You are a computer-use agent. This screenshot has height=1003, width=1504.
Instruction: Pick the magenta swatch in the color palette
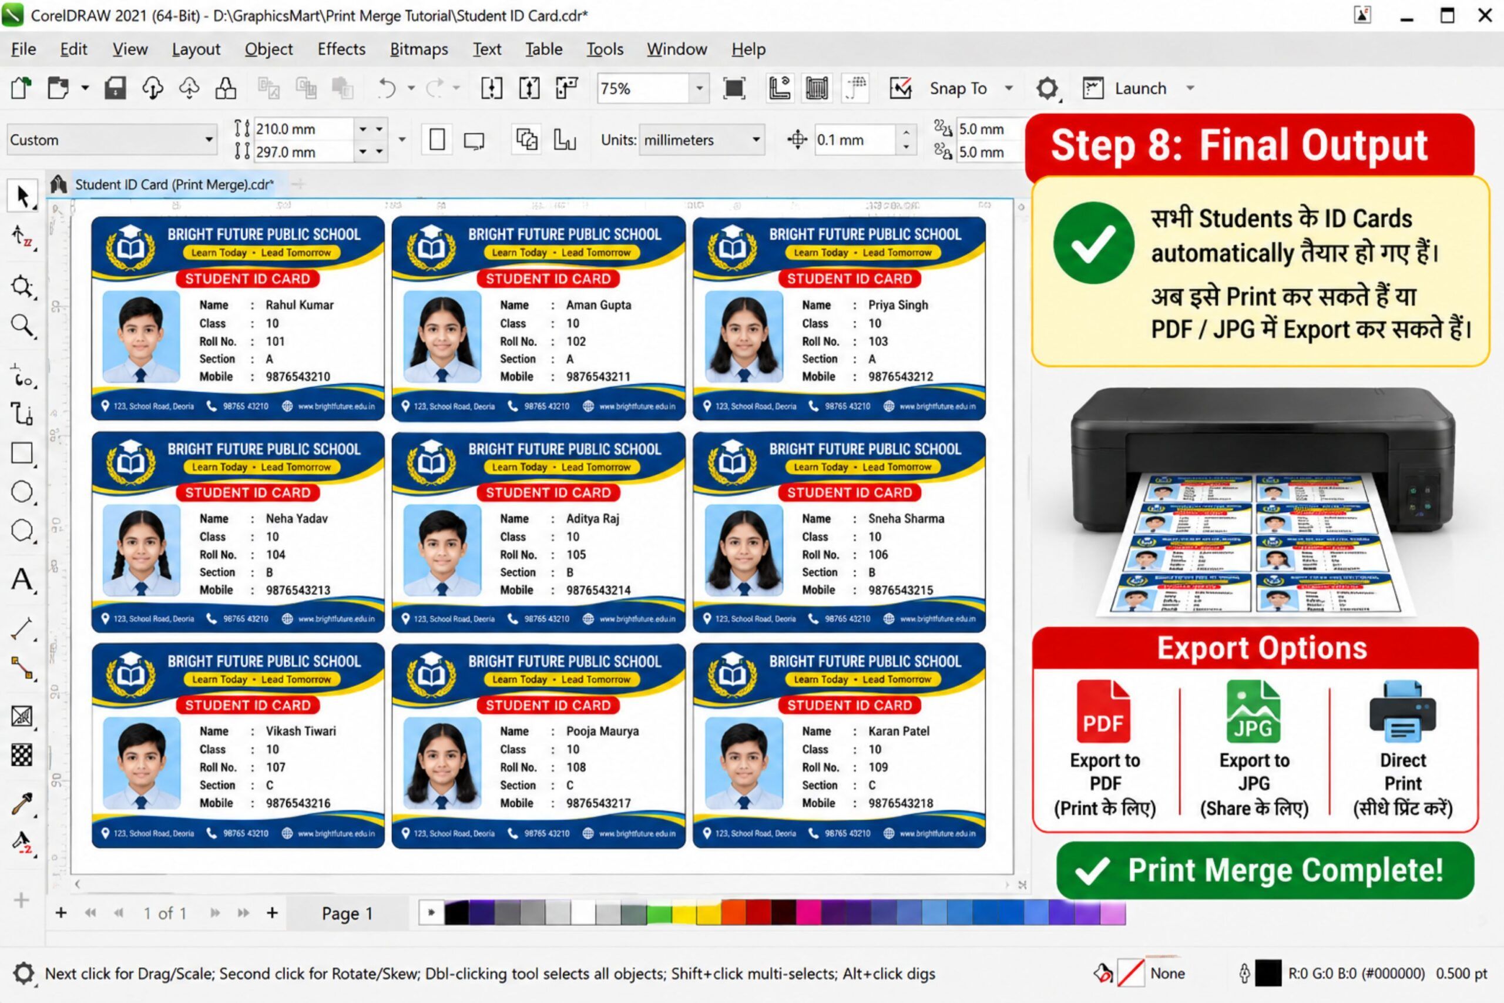click(x=809, y=913)
